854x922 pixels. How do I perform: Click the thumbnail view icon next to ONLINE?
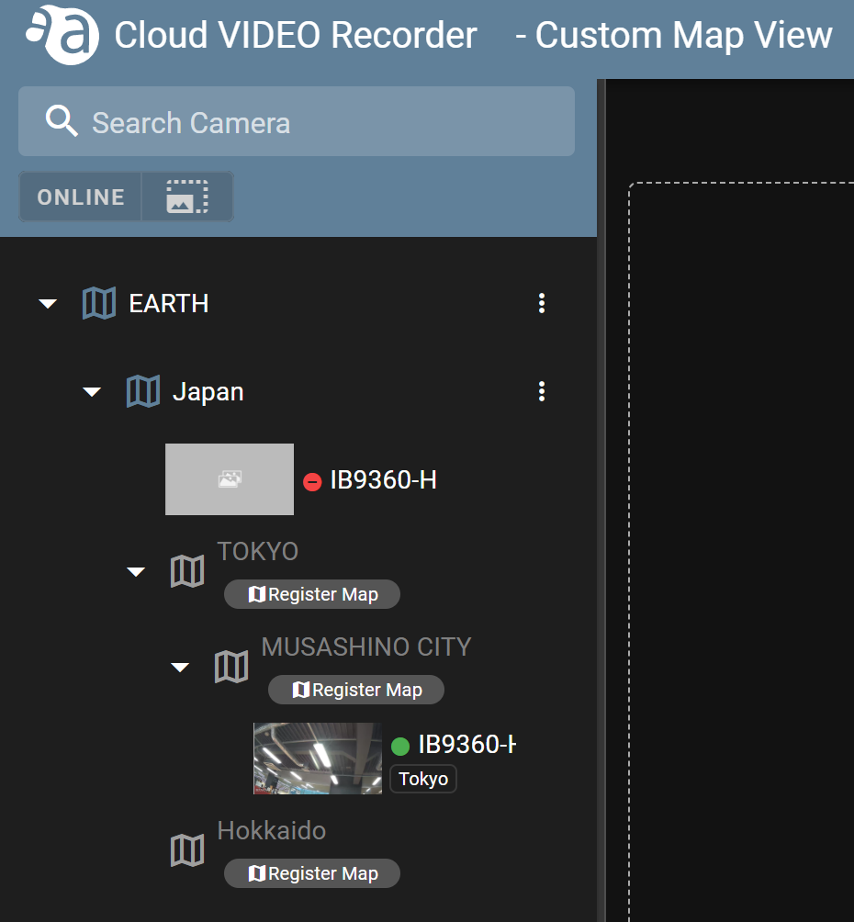tap(186, 196)
